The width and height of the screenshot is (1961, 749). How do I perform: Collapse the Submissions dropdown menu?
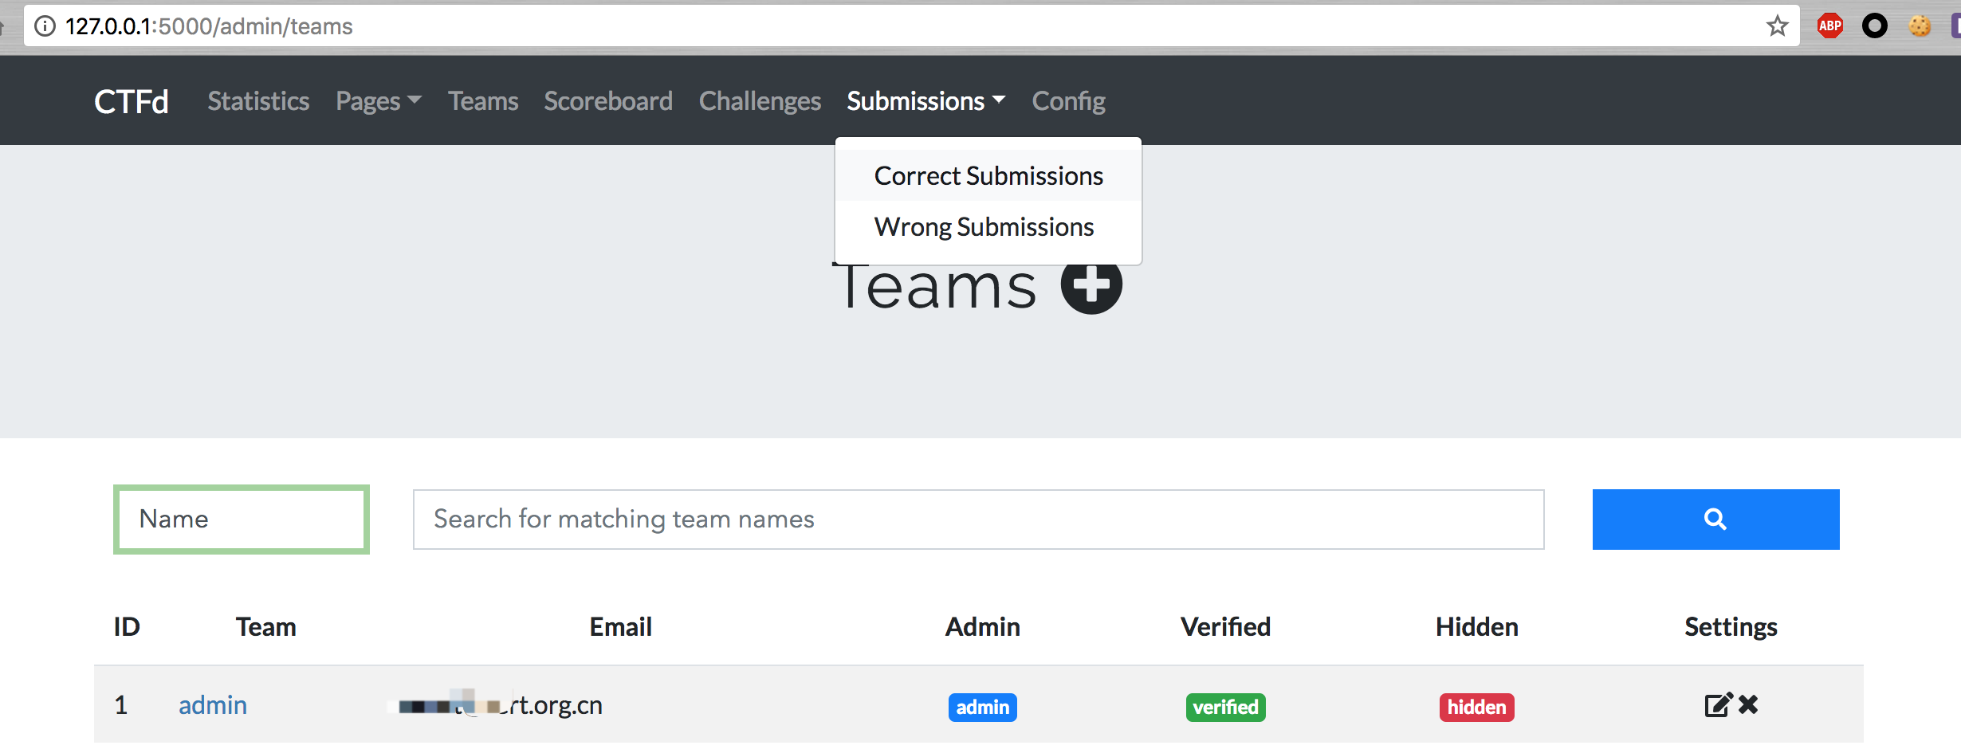point(925,101)
